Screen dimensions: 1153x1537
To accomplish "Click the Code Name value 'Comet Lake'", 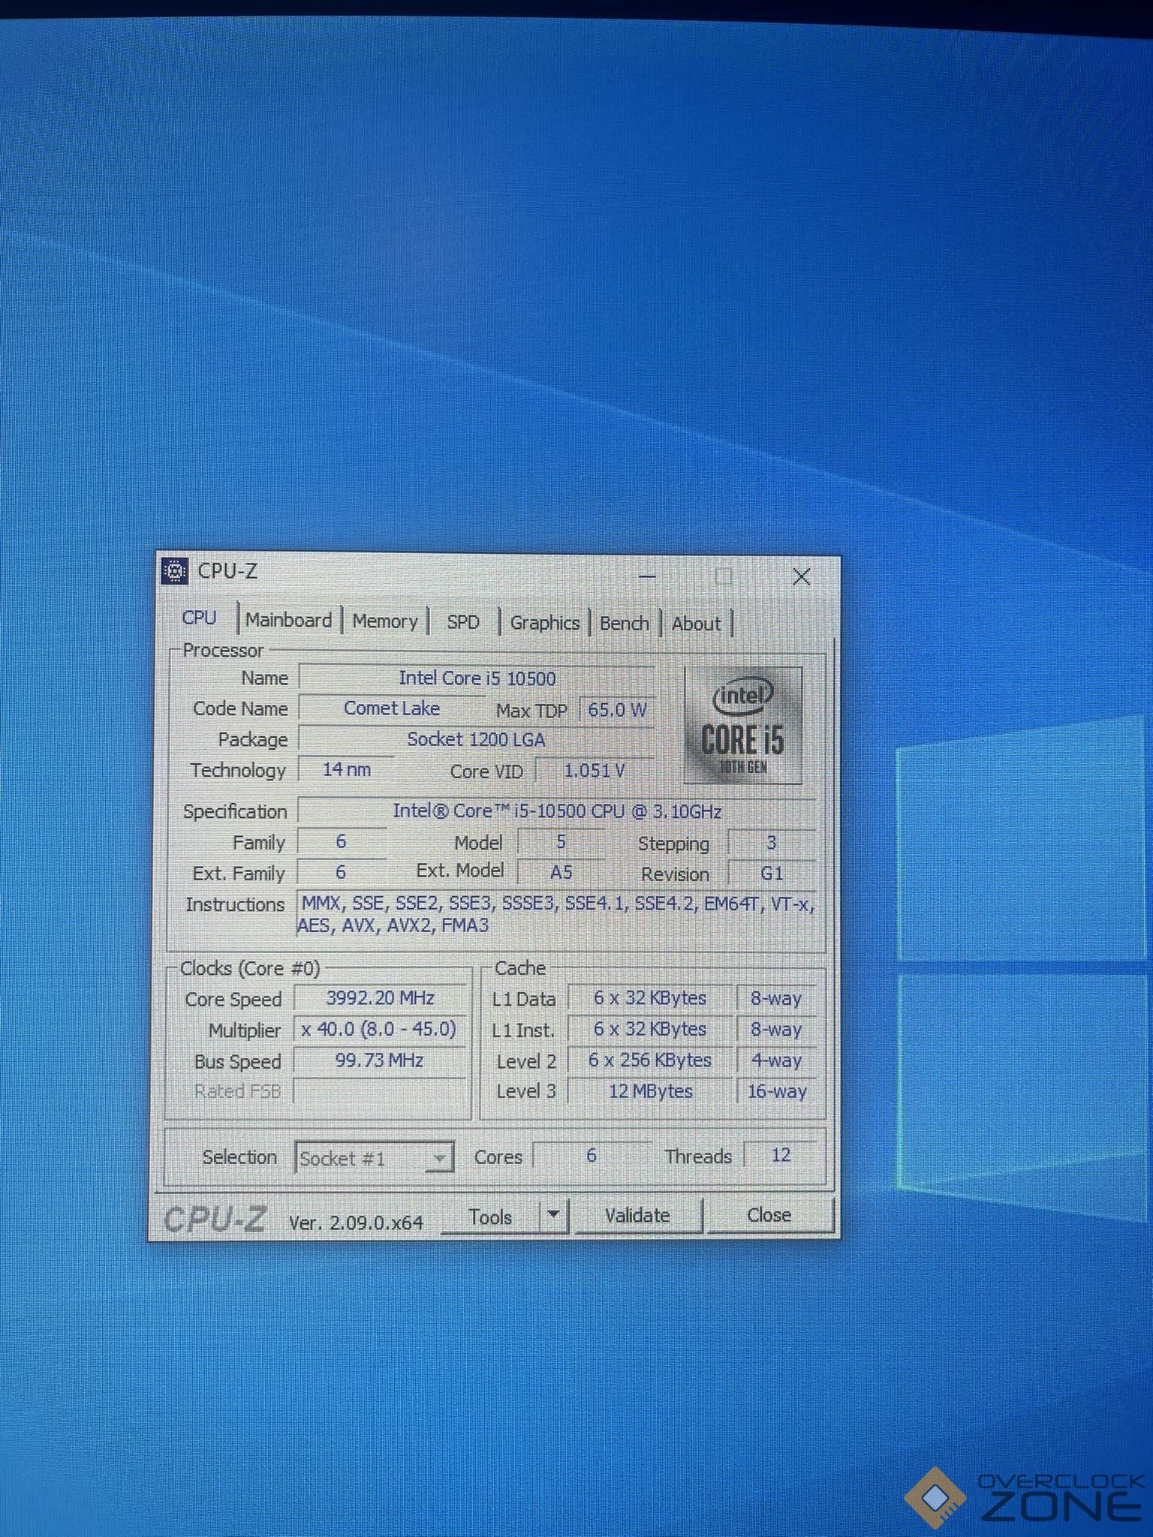I will 392,708.
